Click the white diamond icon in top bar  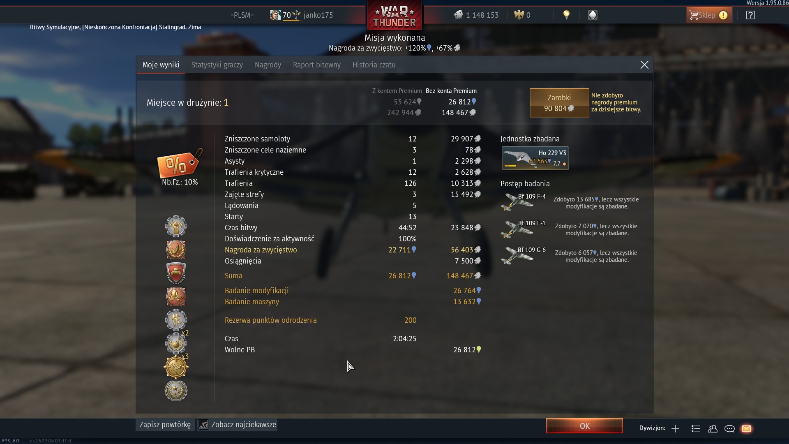(x=593, y=15)
